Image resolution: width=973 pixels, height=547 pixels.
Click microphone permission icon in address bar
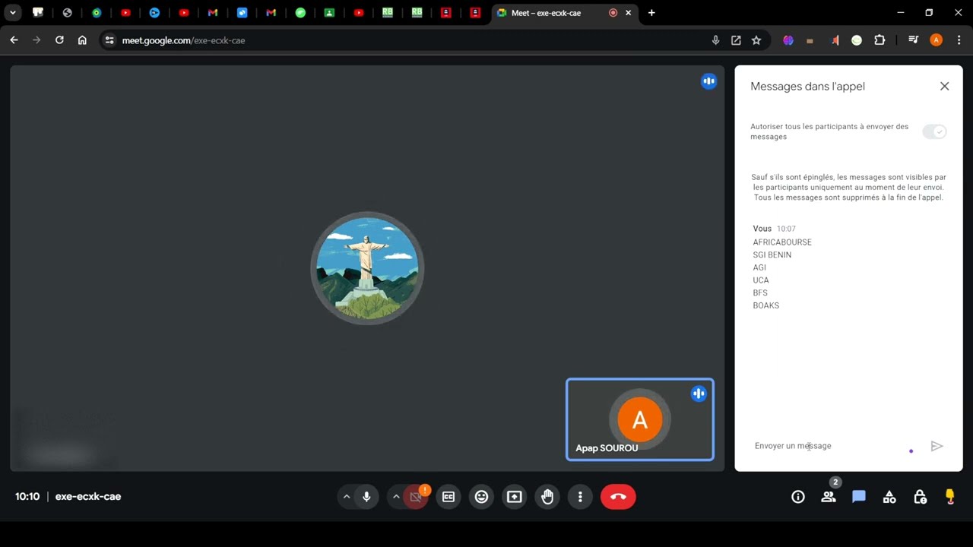coord(715,40)
